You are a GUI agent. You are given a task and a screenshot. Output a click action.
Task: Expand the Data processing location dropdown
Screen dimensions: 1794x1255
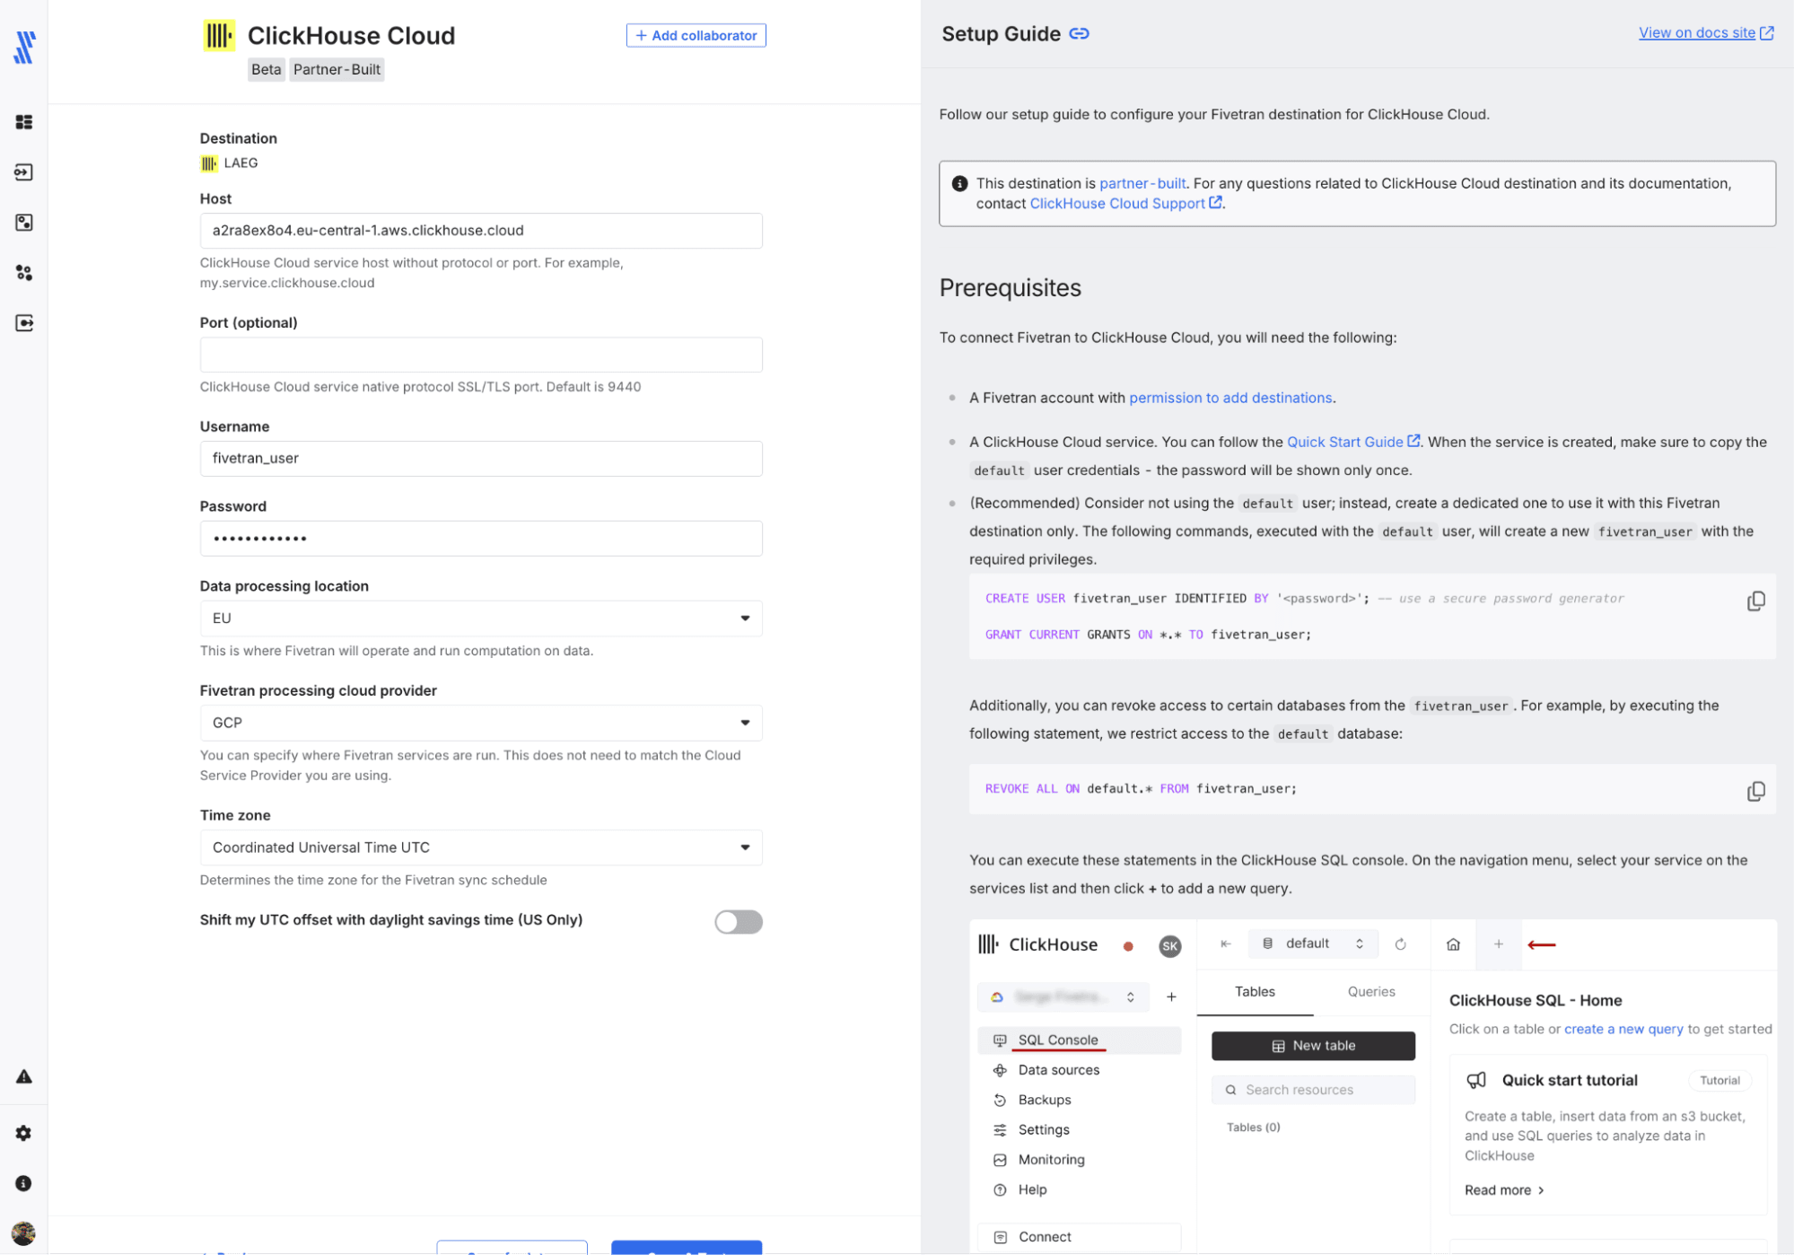coord(481,619)
